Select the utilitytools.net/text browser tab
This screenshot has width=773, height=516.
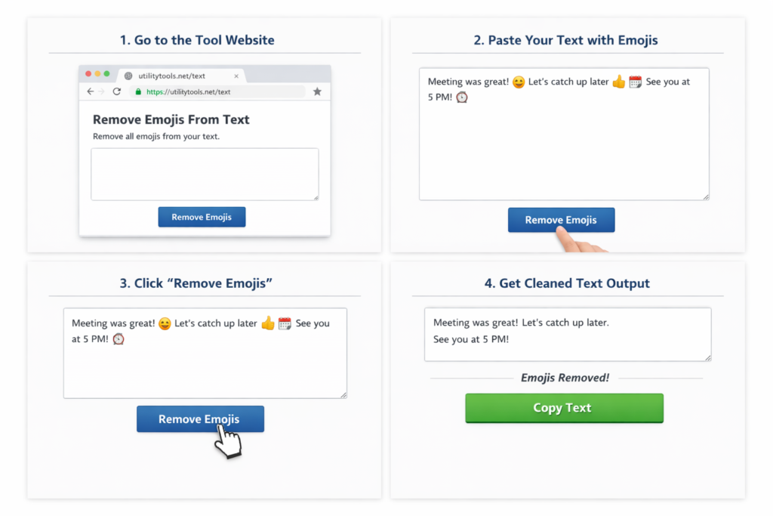click(177, 76)
